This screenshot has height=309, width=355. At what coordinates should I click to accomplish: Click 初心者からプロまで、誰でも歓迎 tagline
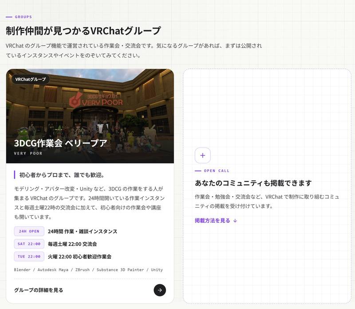62,175
